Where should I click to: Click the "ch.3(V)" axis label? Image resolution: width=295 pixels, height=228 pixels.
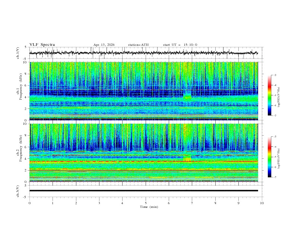click(x=18, y=191)
